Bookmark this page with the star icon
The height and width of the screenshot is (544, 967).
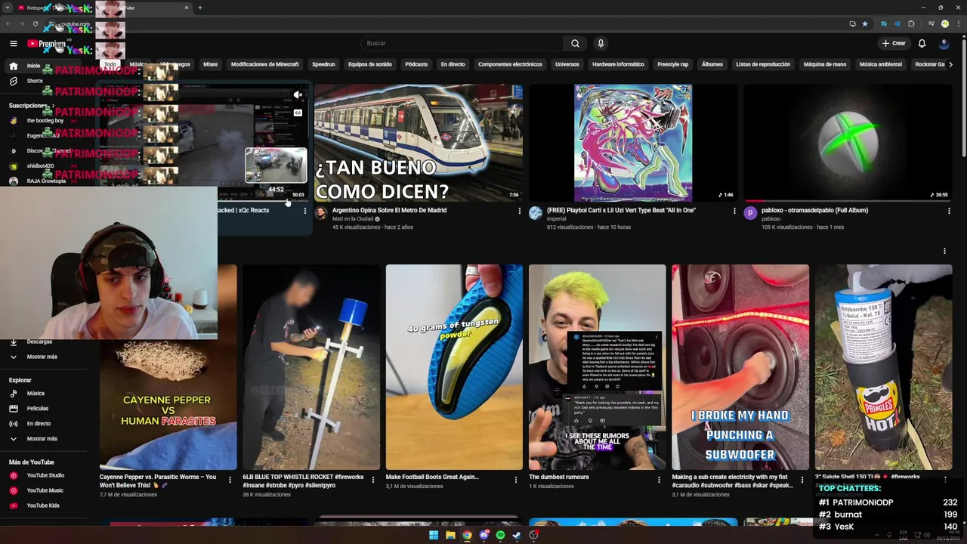(865, 23)
